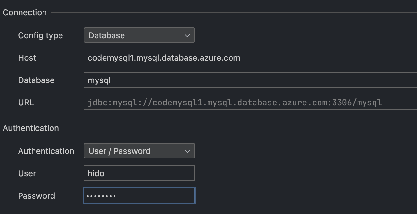417x214 pixels.
Task: Click into the Database name field
Action: (249, 80)
